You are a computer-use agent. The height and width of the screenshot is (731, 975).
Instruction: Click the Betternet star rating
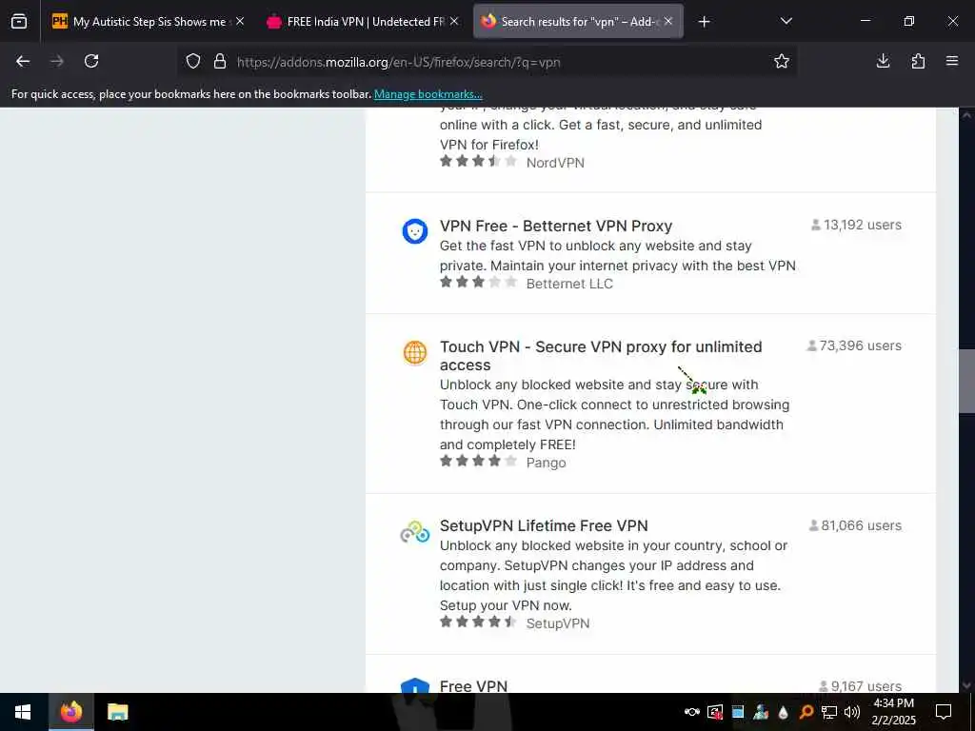478,282
